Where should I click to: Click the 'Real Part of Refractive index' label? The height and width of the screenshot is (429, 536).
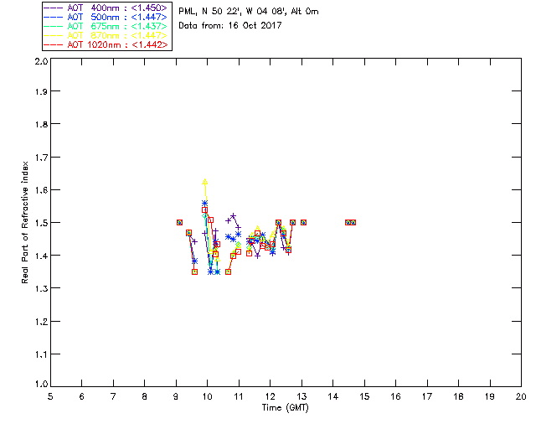coord(25,222)
